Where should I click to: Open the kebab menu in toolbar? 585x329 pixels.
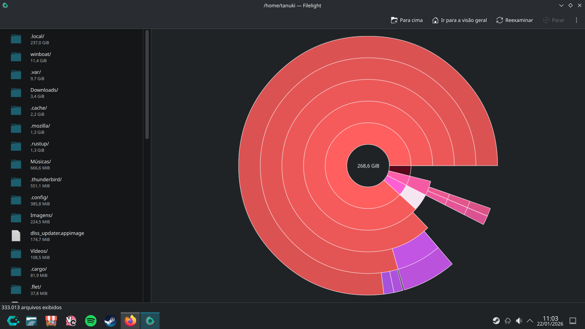[x=576, y=20]
